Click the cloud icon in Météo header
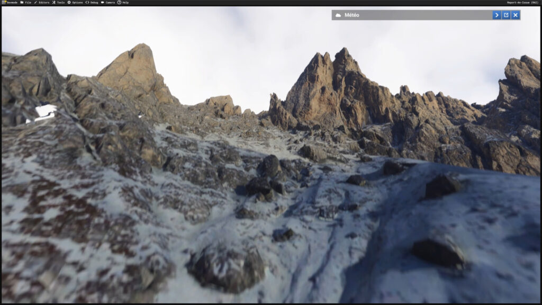The image size is (542, 305). (x=338, y=15)
